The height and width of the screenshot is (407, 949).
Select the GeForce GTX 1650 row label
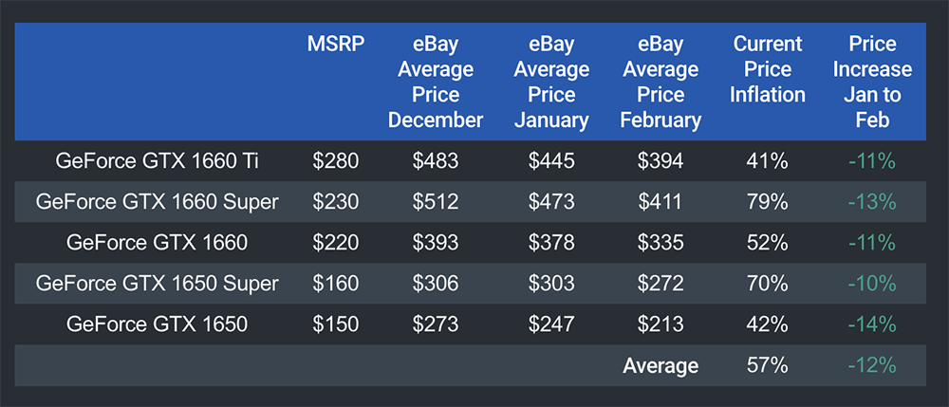pyautogui.click(x=157, y=324)
